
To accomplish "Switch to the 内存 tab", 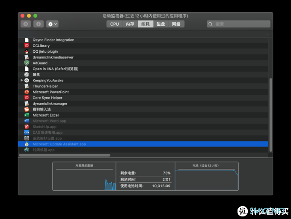I will [x=130, y=24].
